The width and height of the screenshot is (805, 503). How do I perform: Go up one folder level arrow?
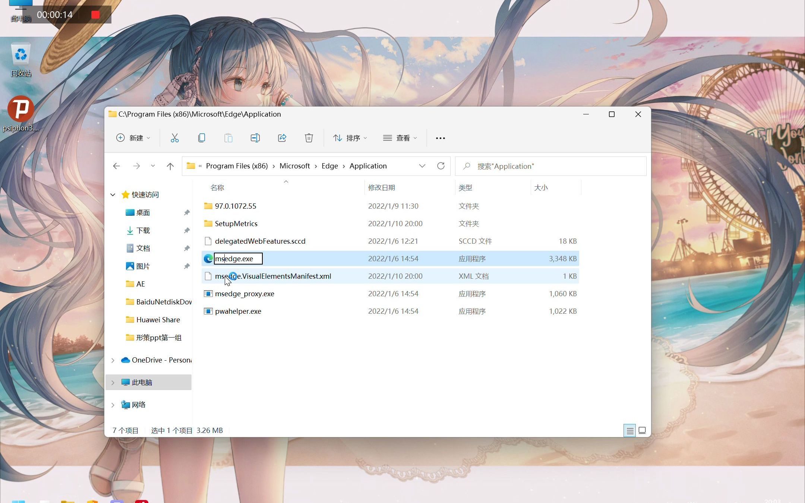(170, 166)
